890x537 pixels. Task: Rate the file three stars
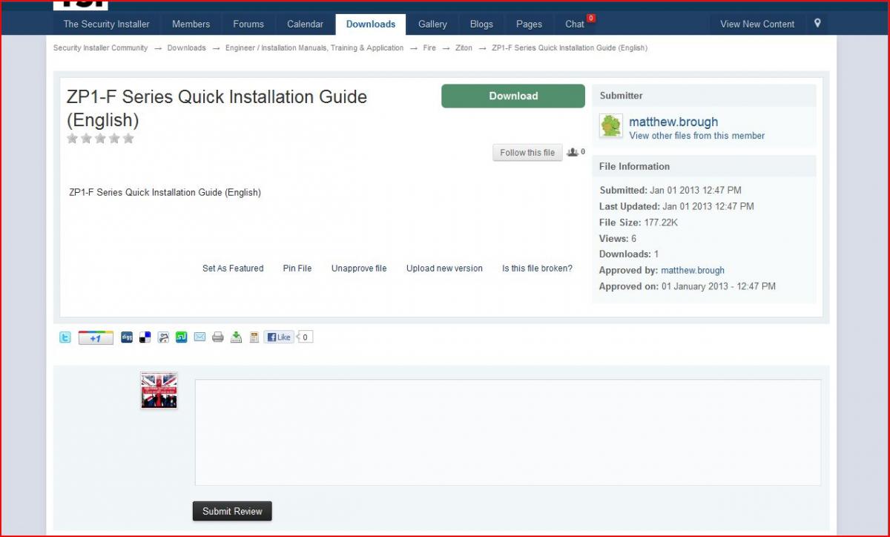point(100,138)
